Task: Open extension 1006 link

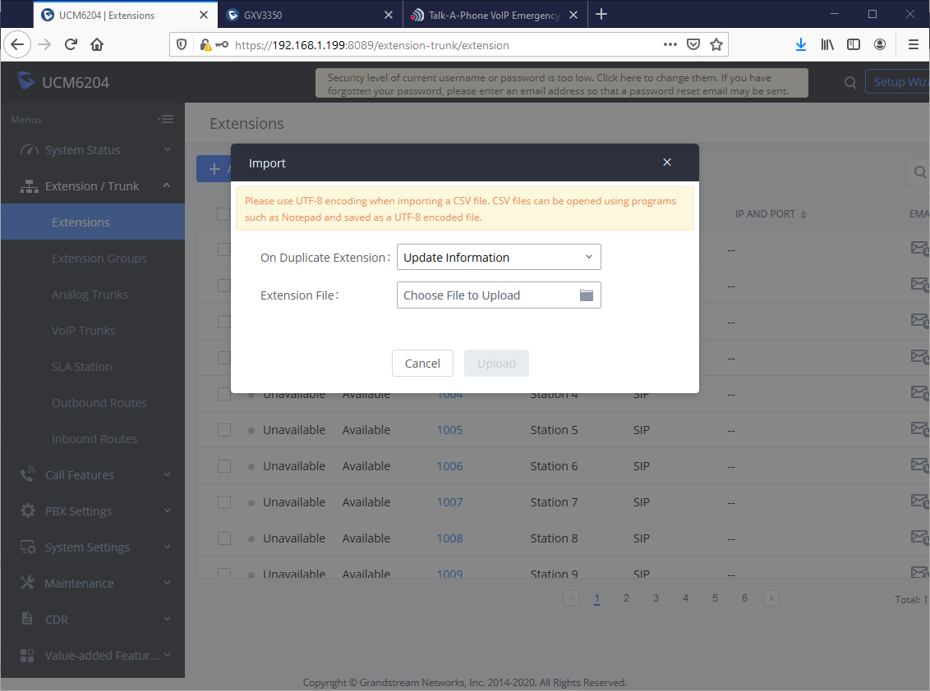Action: click(449, 466)
